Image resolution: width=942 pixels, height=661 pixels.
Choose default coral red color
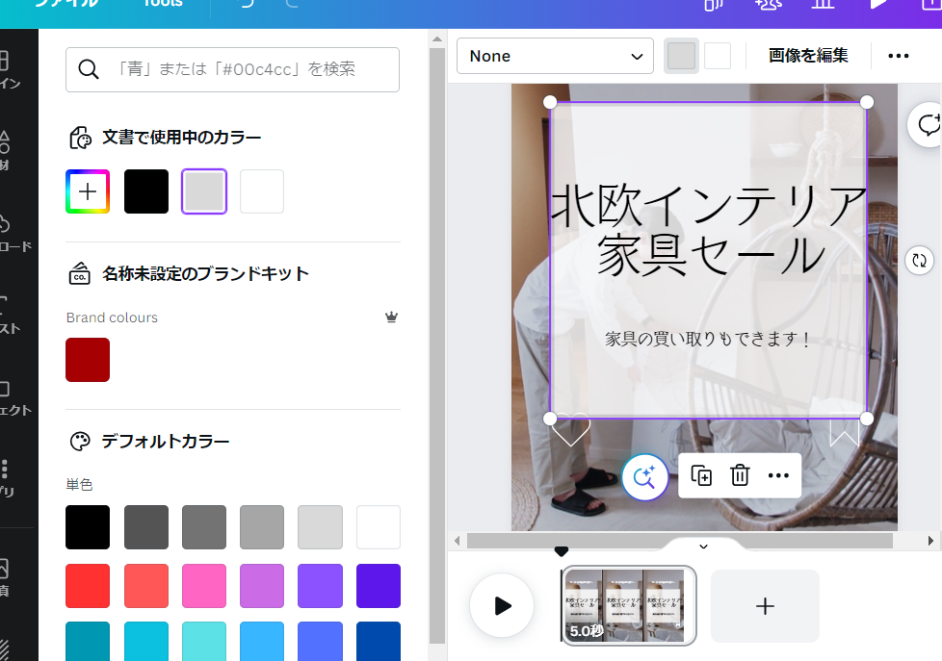pyautogui.click(x=146, y=585)
